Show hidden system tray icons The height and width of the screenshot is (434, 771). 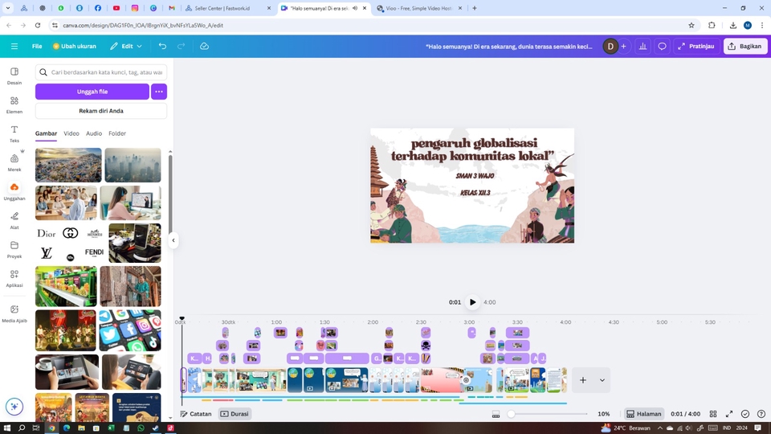tap(660, 428)
